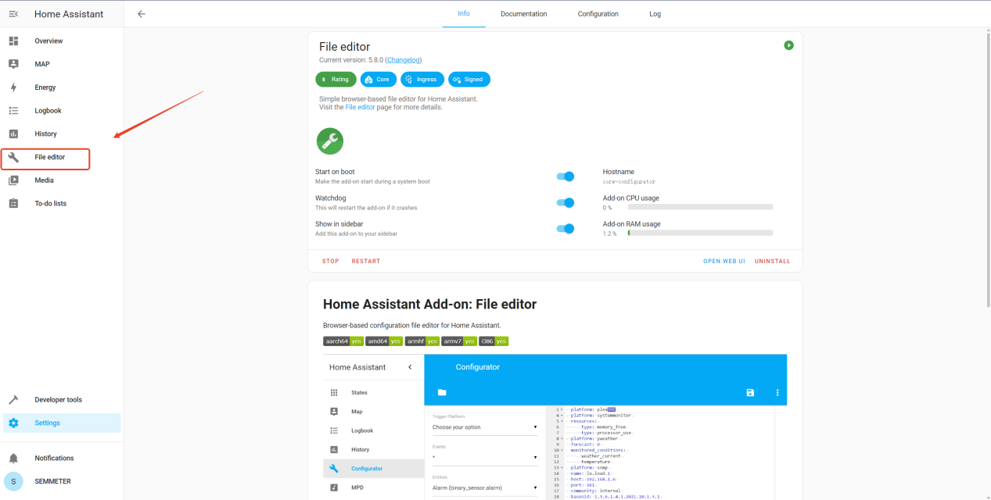
Task: Click the Core chip
Action: [379, 79]
